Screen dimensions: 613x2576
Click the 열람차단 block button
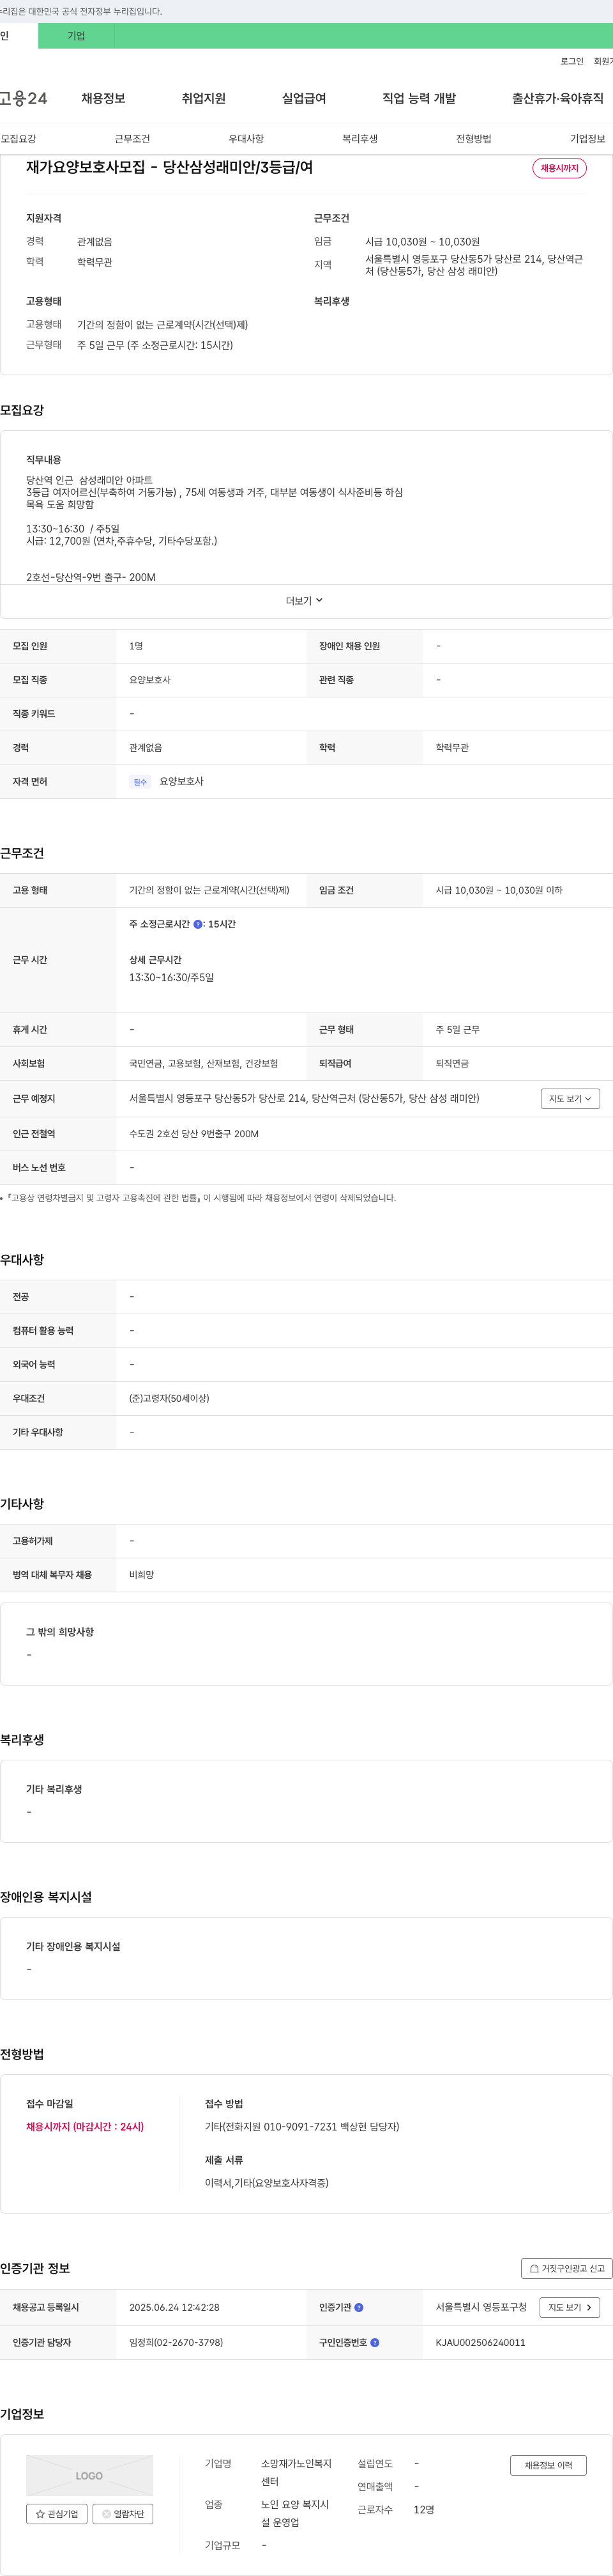(123, 2513)
